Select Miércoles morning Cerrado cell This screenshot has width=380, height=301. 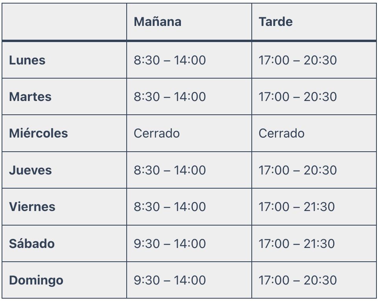[157, 133]
